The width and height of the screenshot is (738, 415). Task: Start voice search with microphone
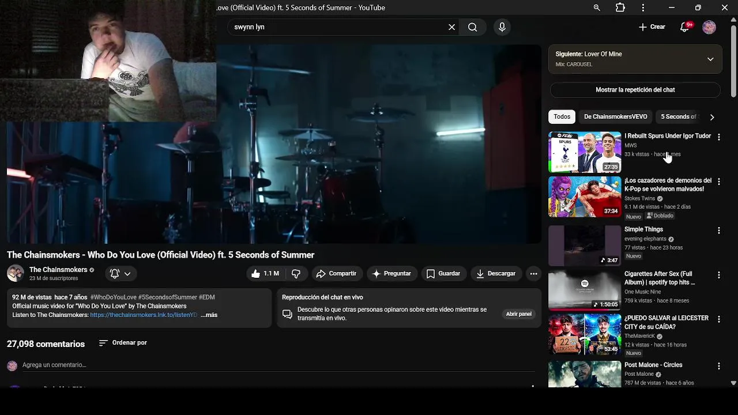[502, 27]
